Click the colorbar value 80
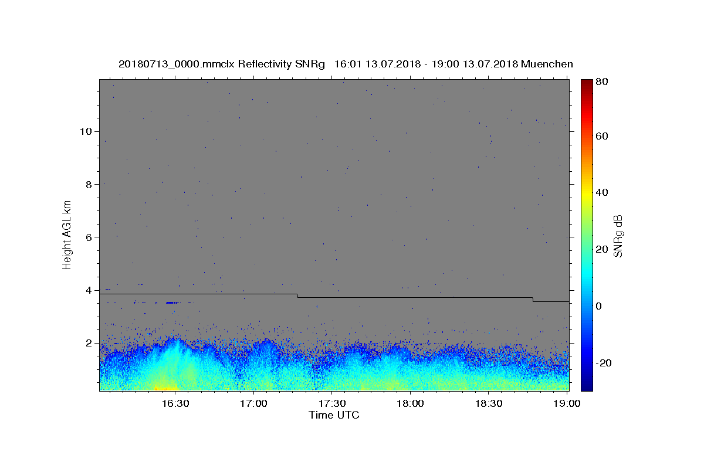 (x=602, y=82)
